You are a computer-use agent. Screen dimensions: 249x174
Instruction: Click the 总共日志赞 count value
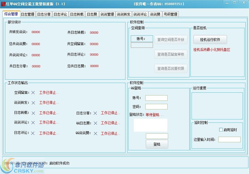click(x=94, y=66)
